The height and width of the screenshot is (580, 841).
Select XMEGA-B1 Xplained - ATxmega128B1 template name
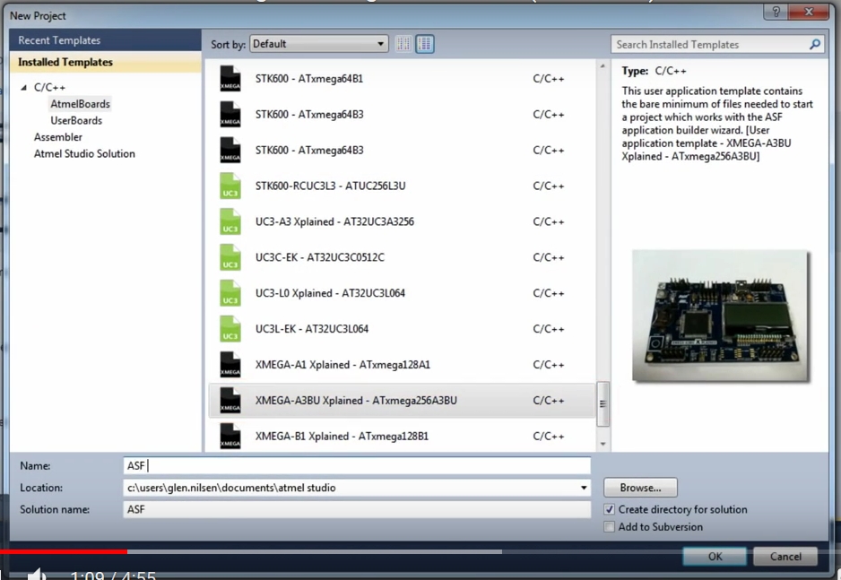pyautogui.click(x=342, y=437)
